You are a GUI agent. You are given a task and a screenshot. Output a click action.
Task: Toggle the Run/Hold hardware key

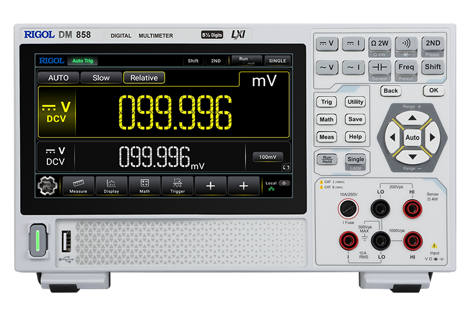click(x=326, y=159)
